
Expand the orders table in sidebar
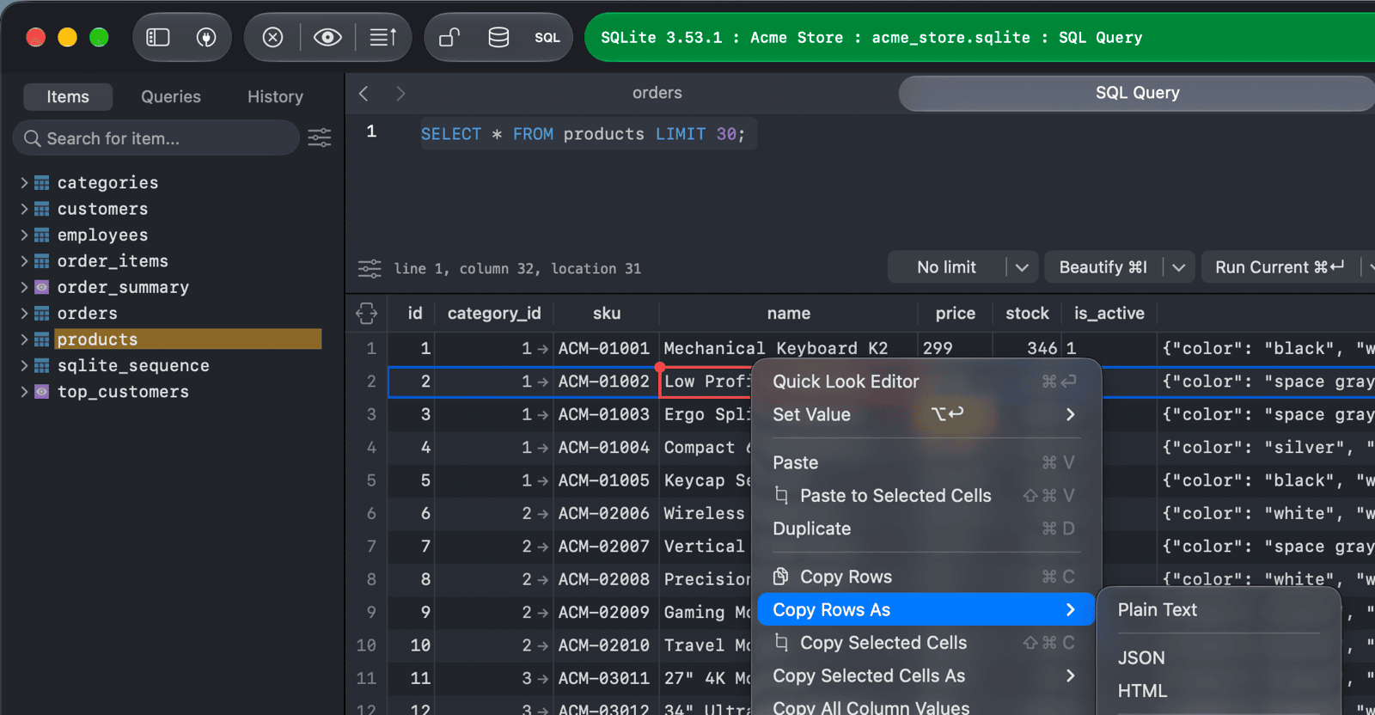click(x=24, y=314)
